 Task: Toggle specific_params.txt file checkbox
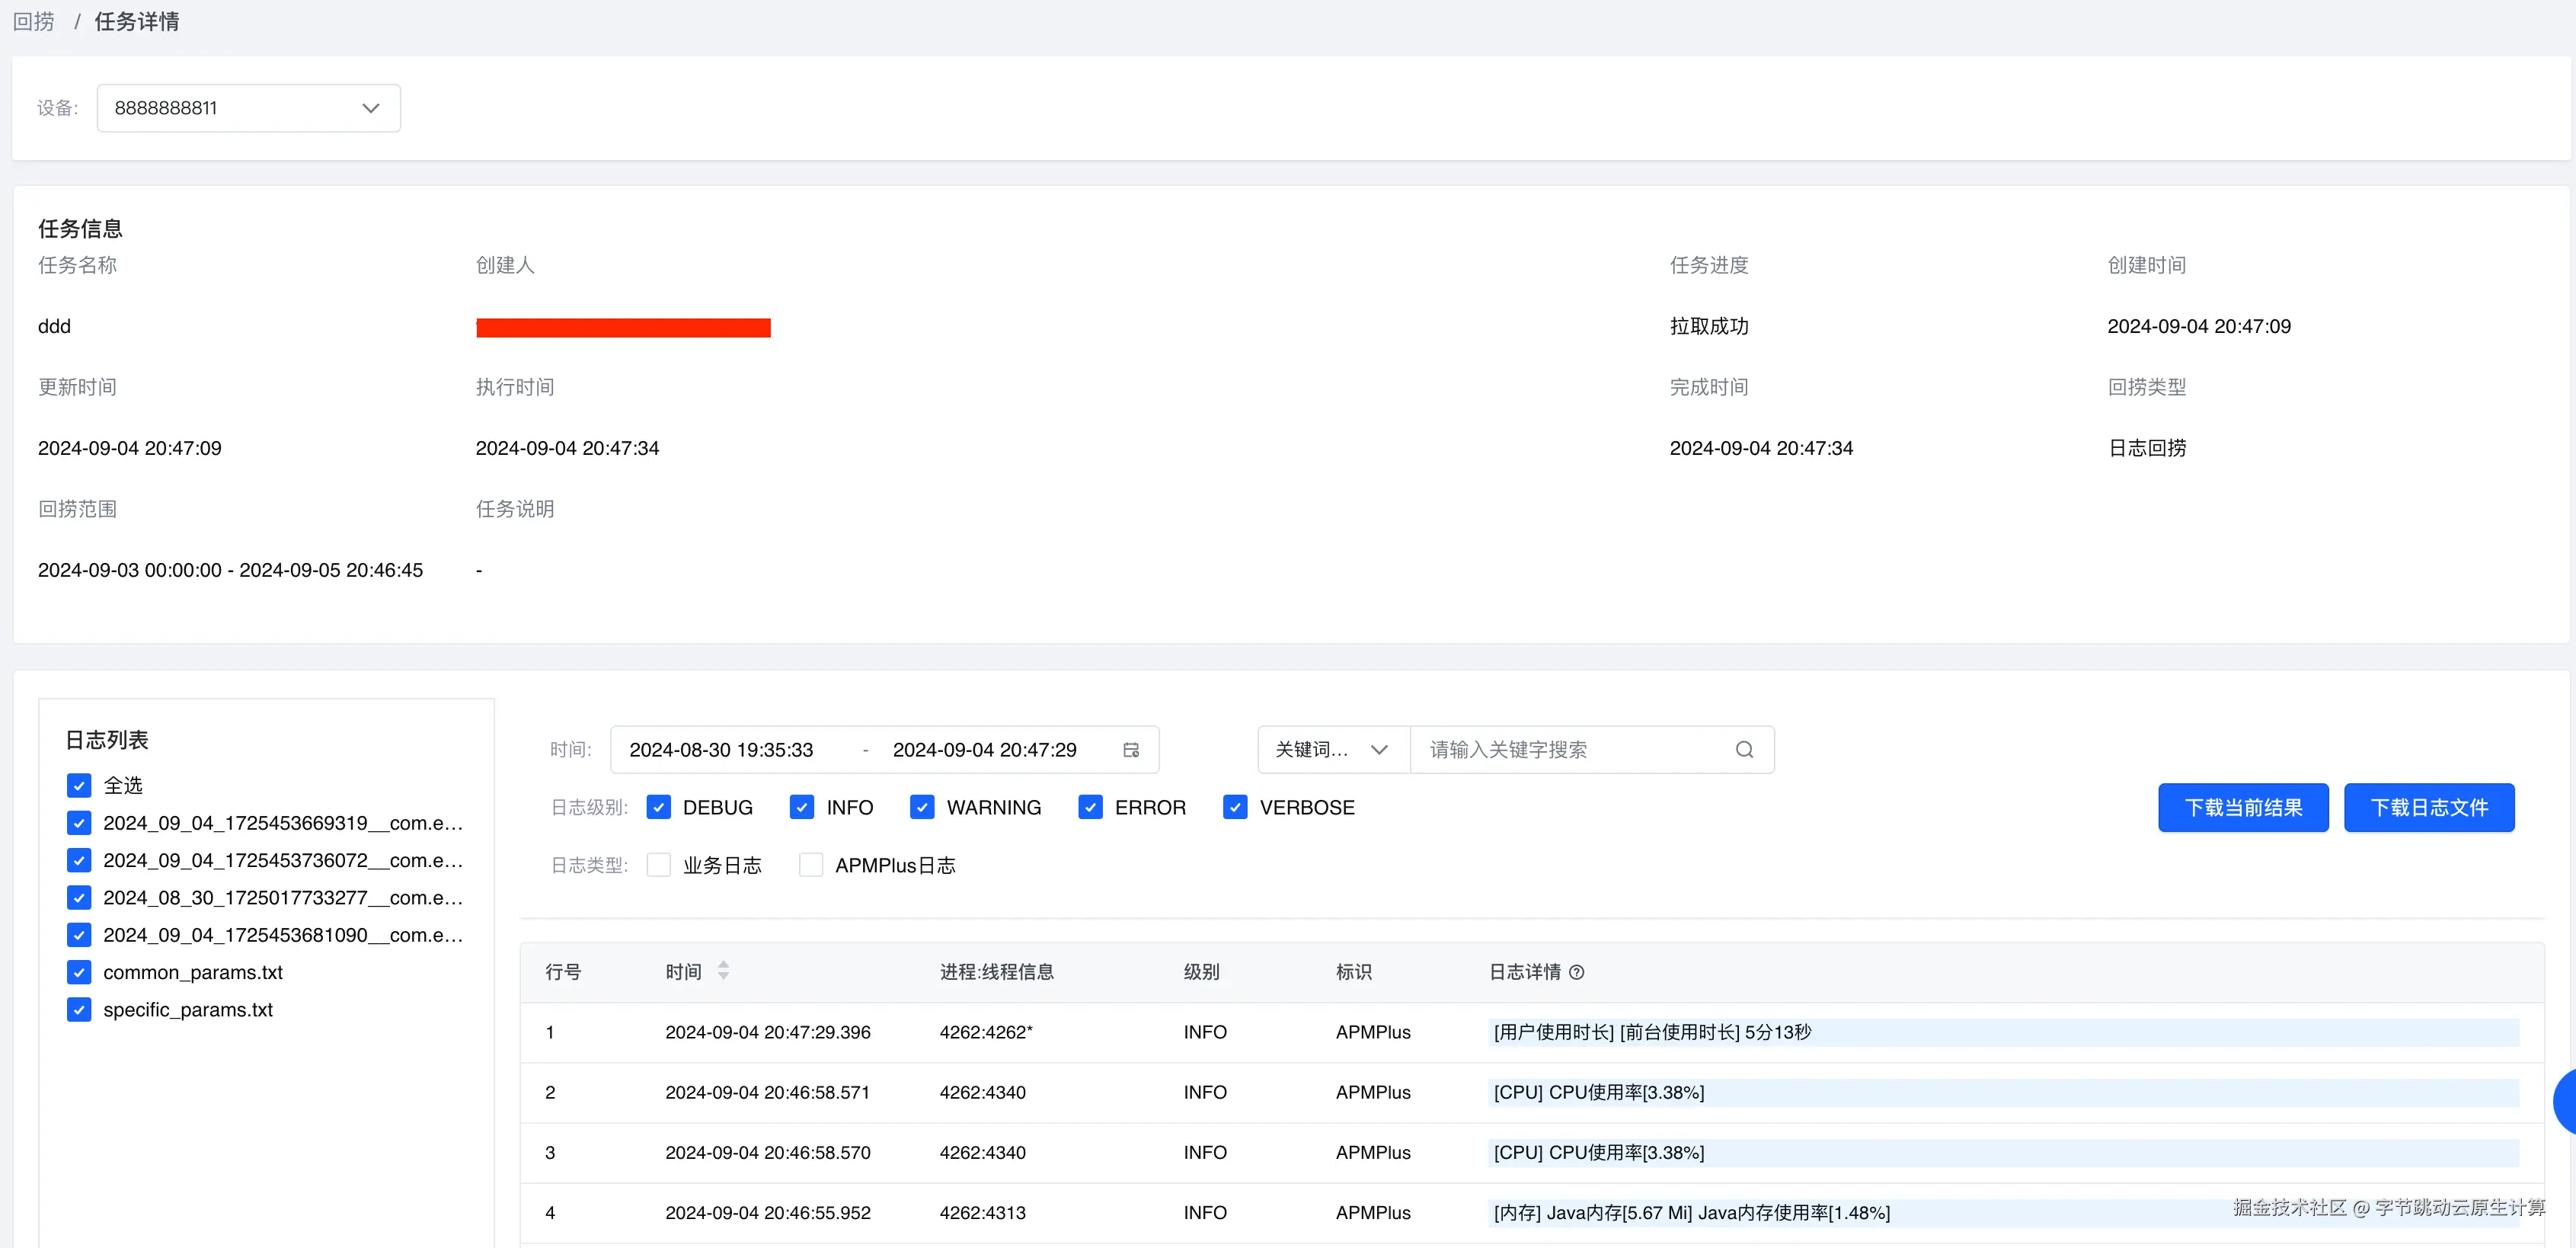pyautogui.click(x=79, y=1010)
